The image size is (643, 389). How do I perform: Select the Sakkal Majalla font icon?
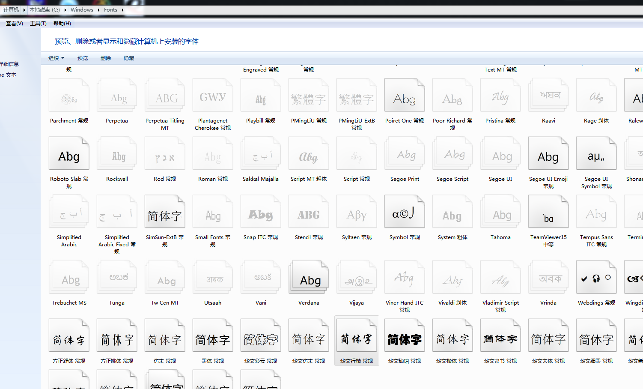[261, 153]
